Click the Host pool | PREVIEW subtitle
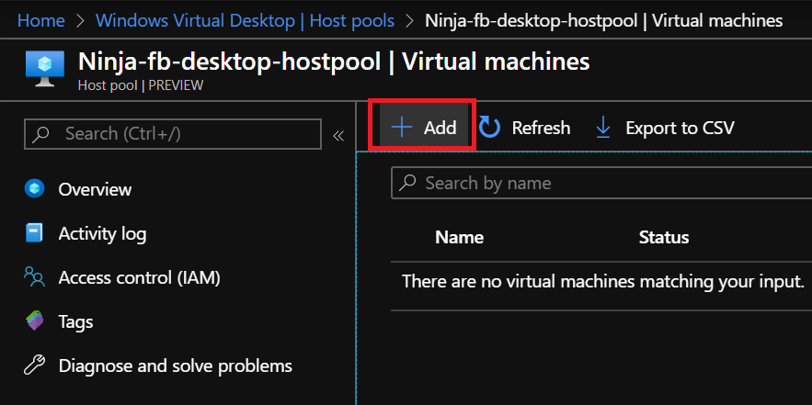This screenshot has width=812, height=405. [141, 85]
